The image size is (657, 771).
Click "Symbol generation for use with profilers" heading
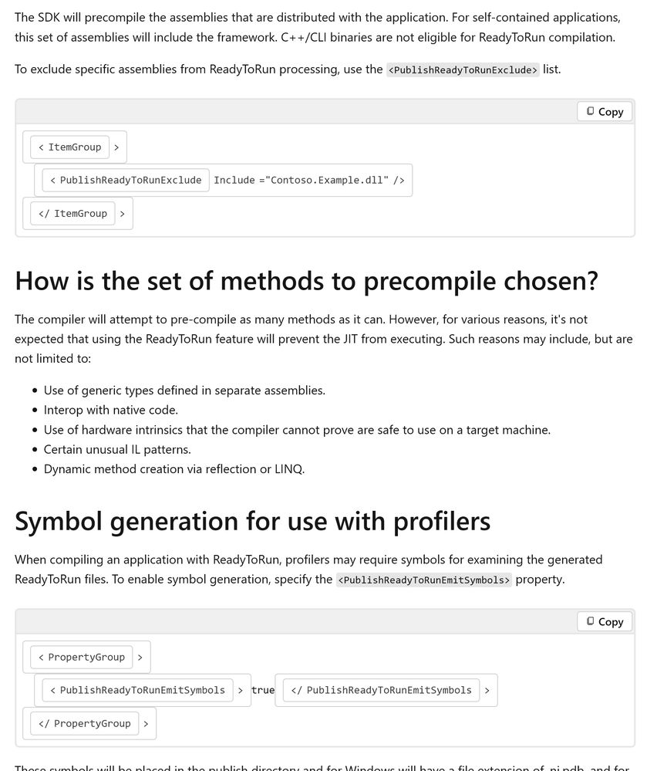pos(252,521)
